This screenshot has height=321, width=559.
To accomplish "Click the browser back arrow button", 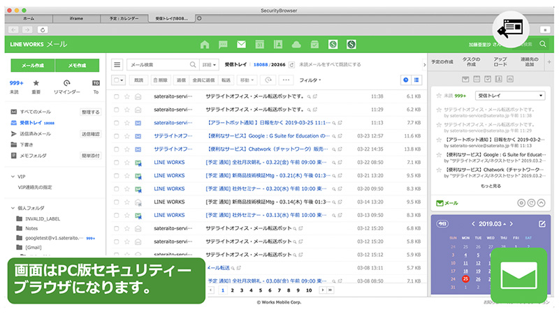I will tap(13, 30).
